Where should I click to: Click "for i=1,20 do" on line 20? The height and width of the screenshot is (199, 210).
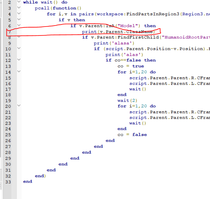[x=137, y=106]
